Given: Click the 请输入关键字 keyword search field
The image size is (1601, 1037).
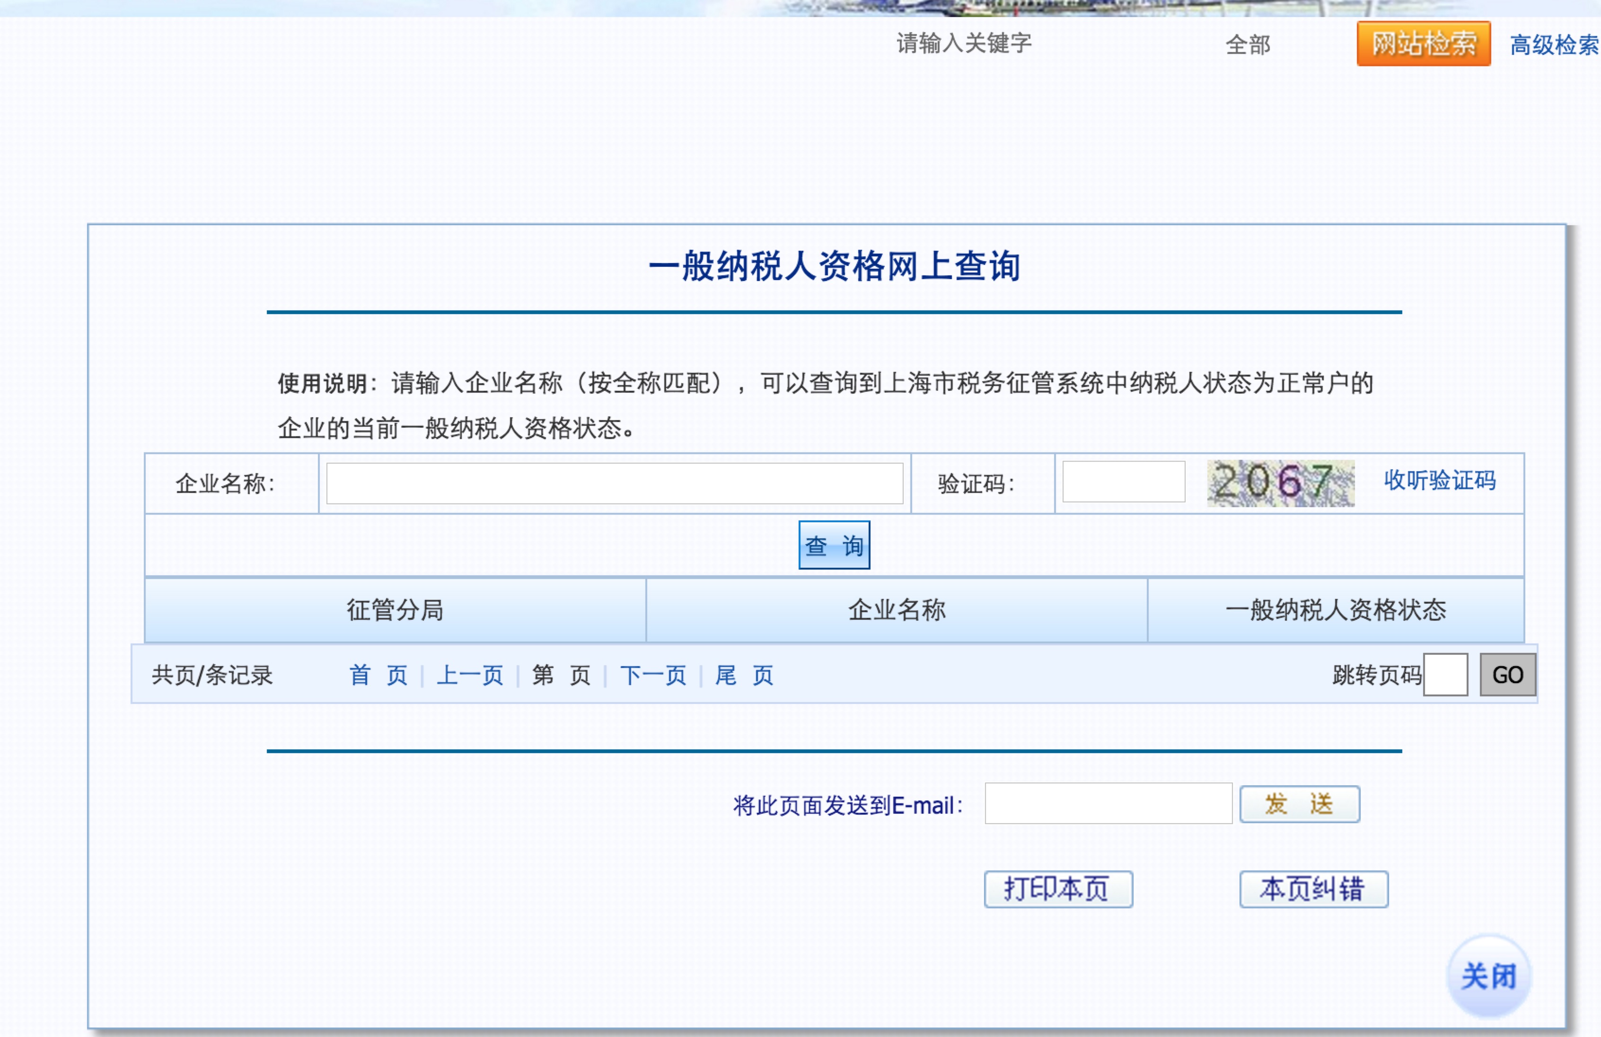Looking at the screenshot, I should pyautogui.click(x=963, y=44).
